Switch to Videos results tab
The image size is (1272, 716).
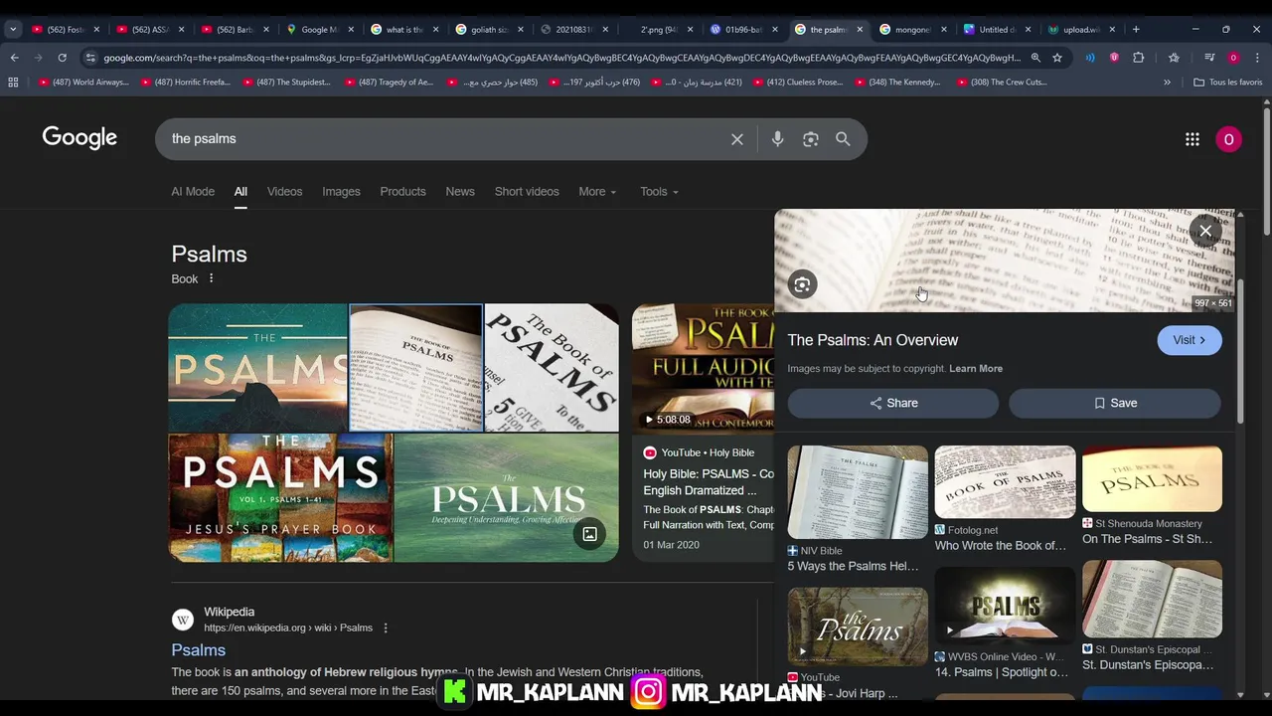[284, 191]
